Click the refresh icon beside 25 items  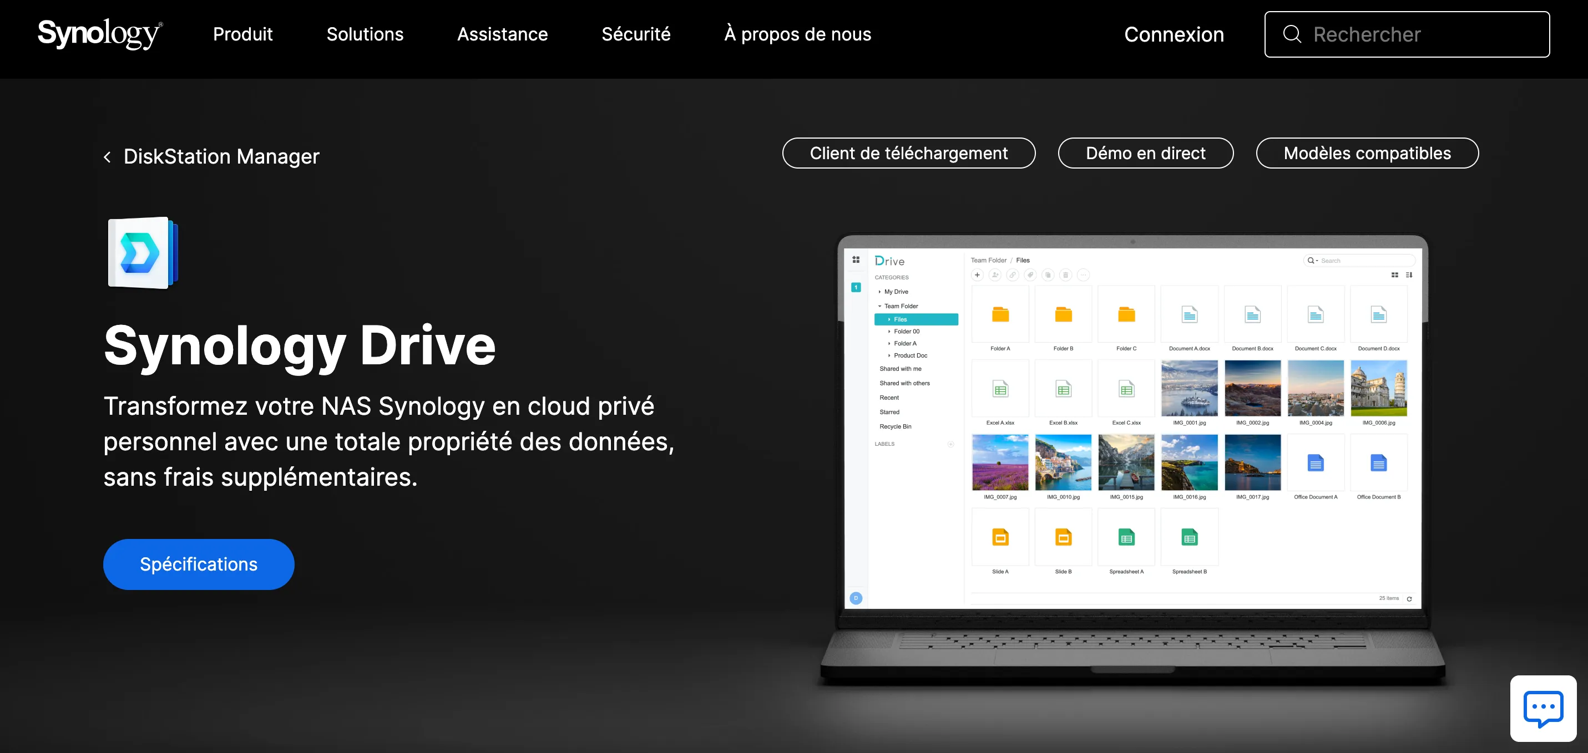1409,598
